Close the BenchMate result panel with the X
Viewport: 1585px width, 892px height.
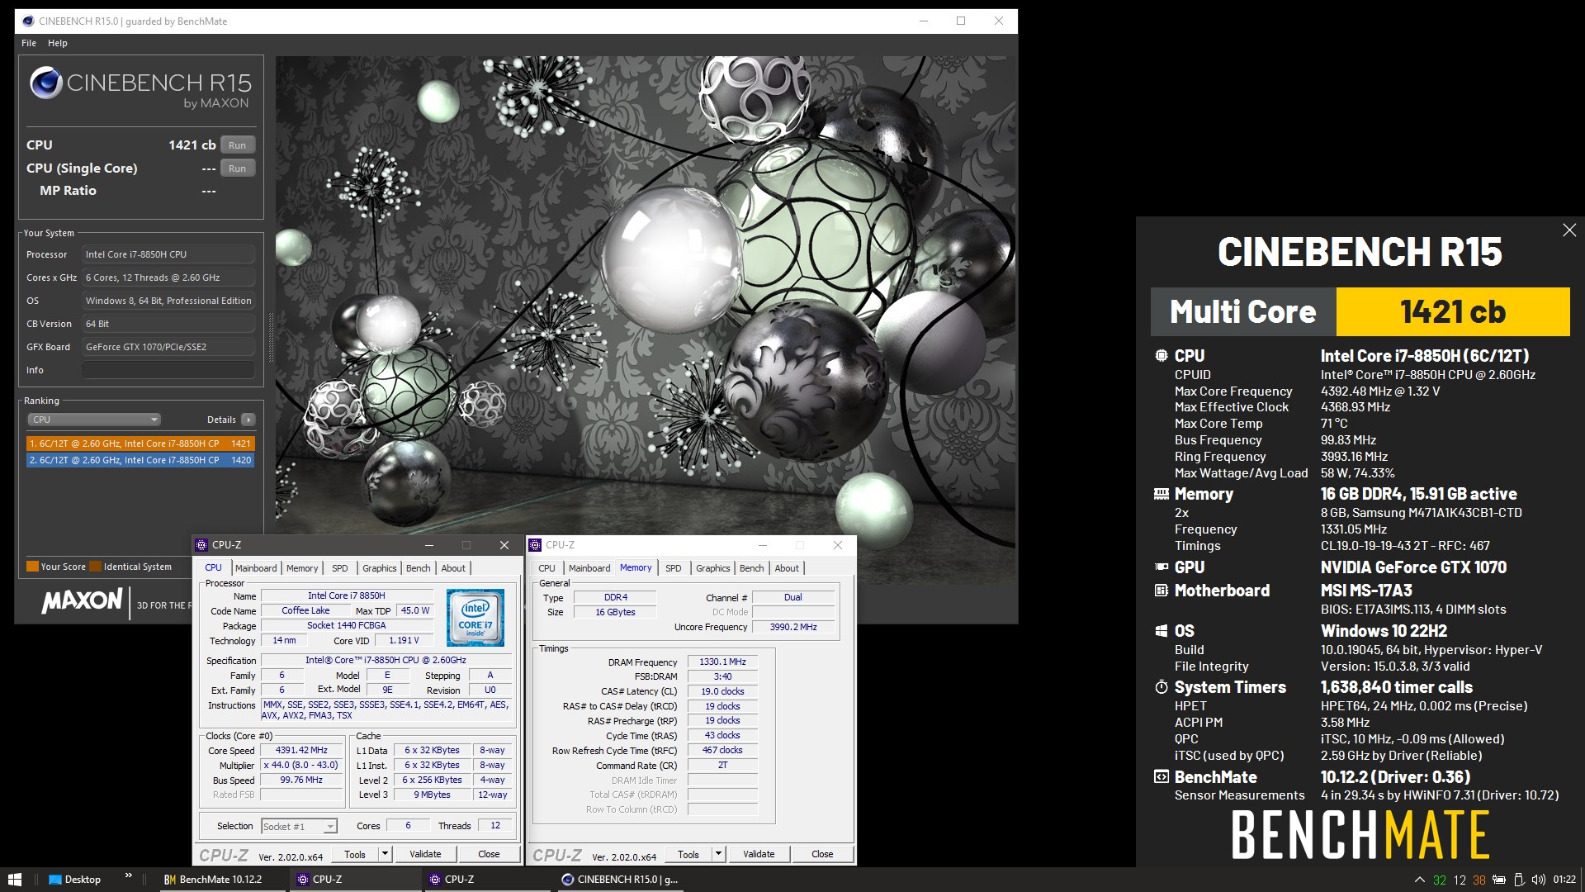point(1569,230)
